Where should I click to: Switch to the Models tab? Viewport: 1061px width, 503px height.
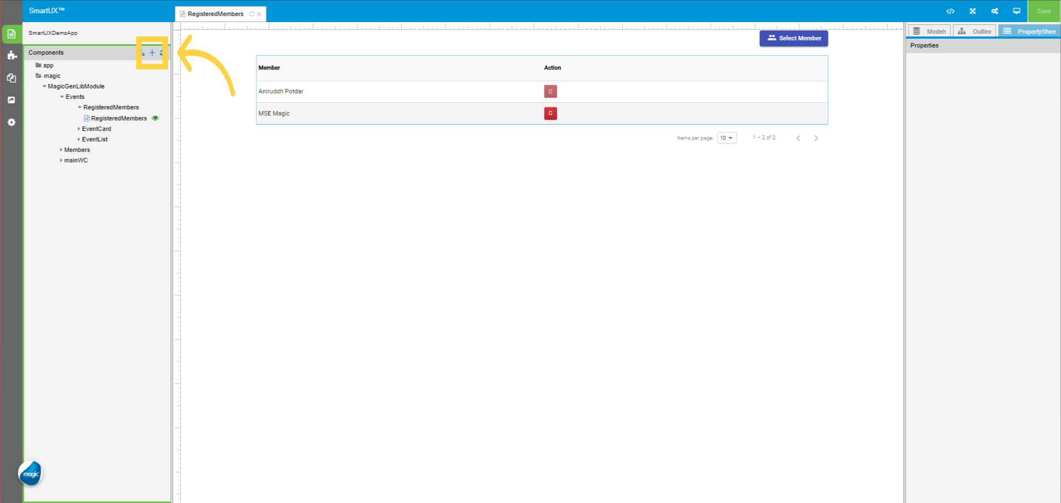tap(929, 31)
